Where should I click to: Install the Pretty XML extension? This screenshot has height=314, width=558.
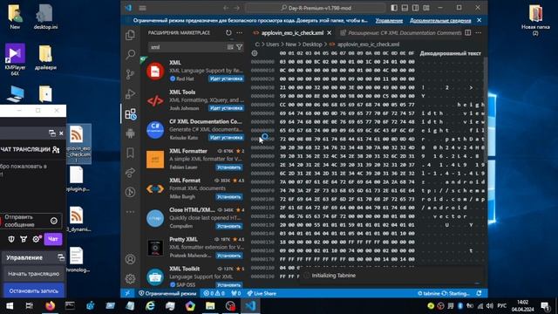coord(228,256)
